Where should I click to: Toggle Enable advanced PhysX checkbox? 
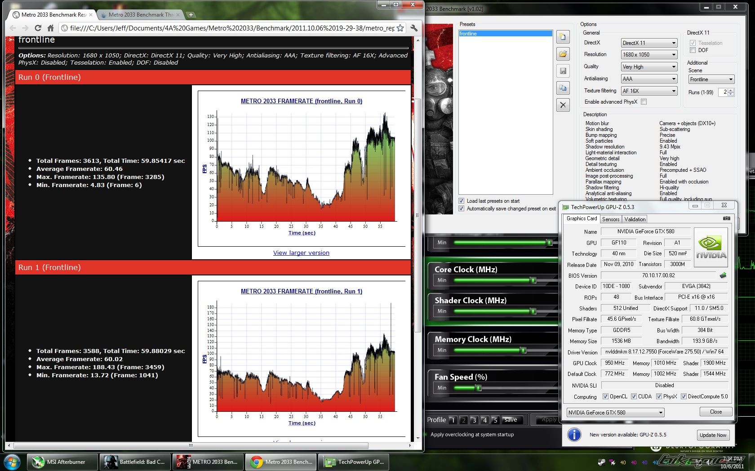[644, 102]
